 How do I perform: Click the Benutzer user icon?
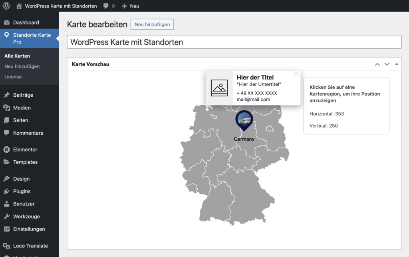[6, 204]
